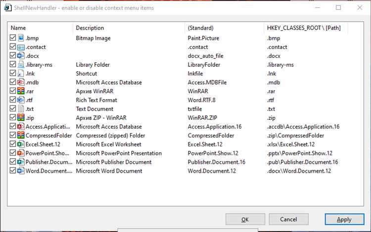Image resolution: width=371 pixels, height=232 pixels.
Task: Click the Access.Application row icon
Action: pyautogui.click(x=21, y=127)
